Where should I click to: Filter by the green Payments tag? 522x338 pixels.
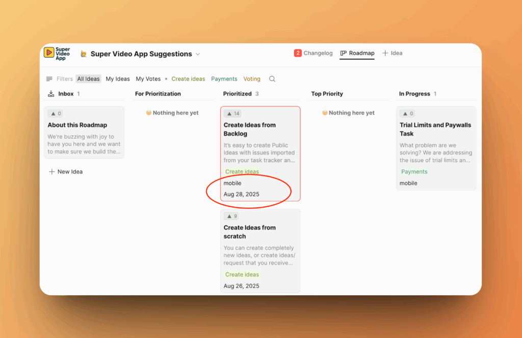click(224, 79)
